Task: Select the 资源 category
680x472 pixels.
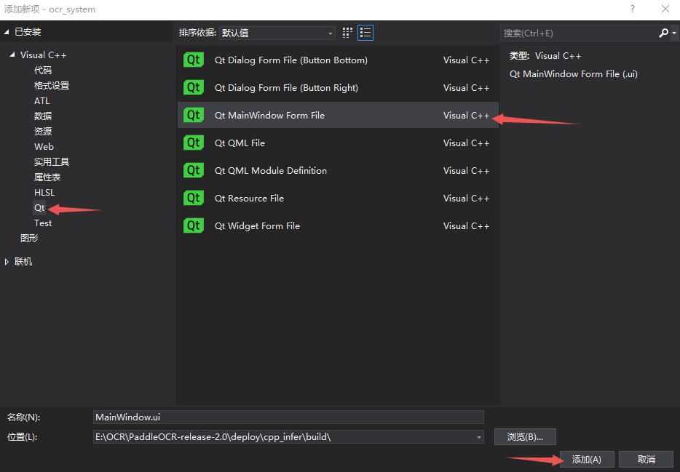Action: [x=43, y=131]
